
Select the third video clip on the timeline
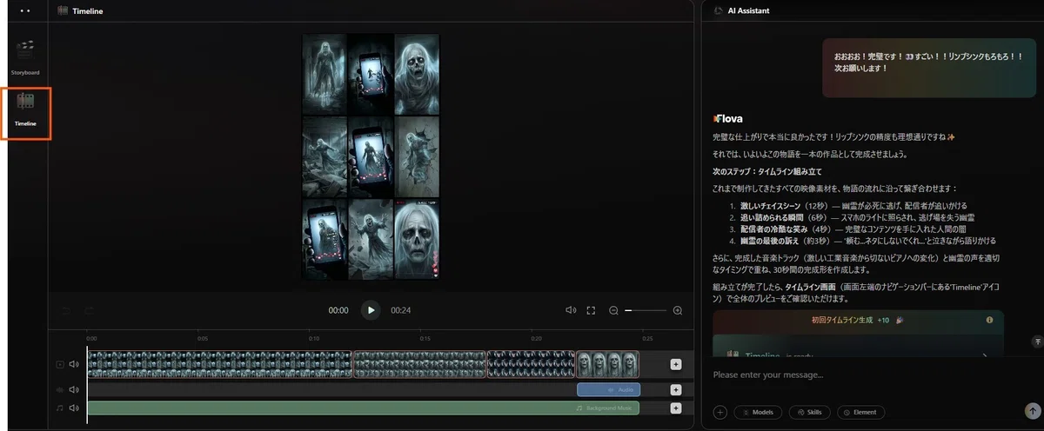[531, 365]
